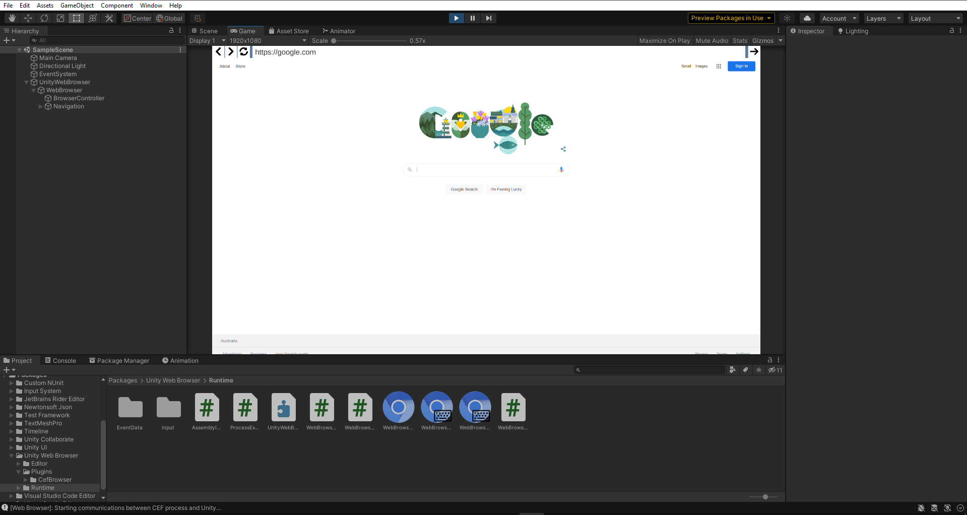Screen dimensions: 967x515
Task: Collapse the Unity Web Browser folder
Action: pyautogui.click(x=11, y=455)
